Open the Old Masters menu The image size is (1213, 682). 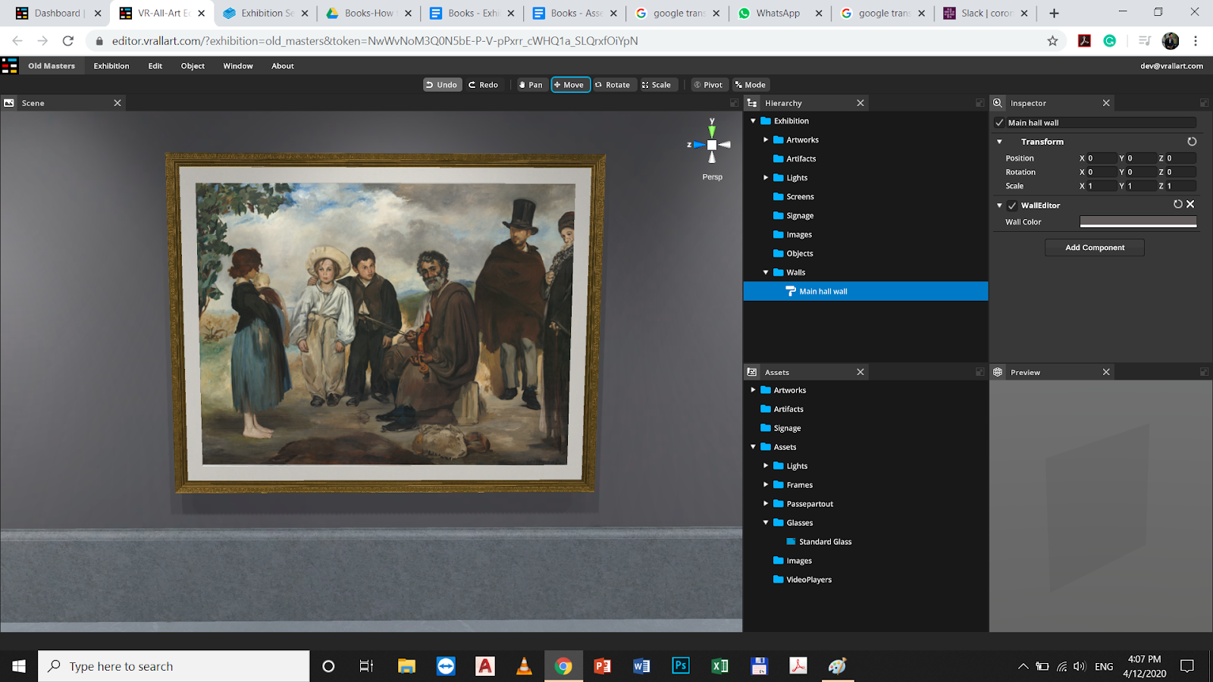(x=52, y=66)
